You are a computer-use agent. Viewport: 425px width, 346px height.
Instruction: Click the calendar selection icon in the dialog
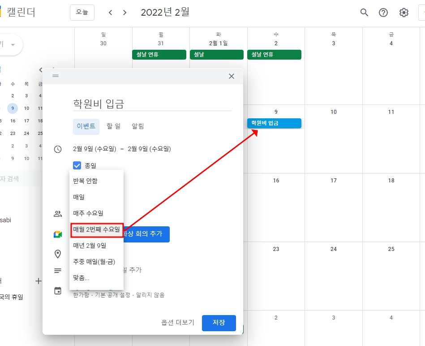[58, 291]
